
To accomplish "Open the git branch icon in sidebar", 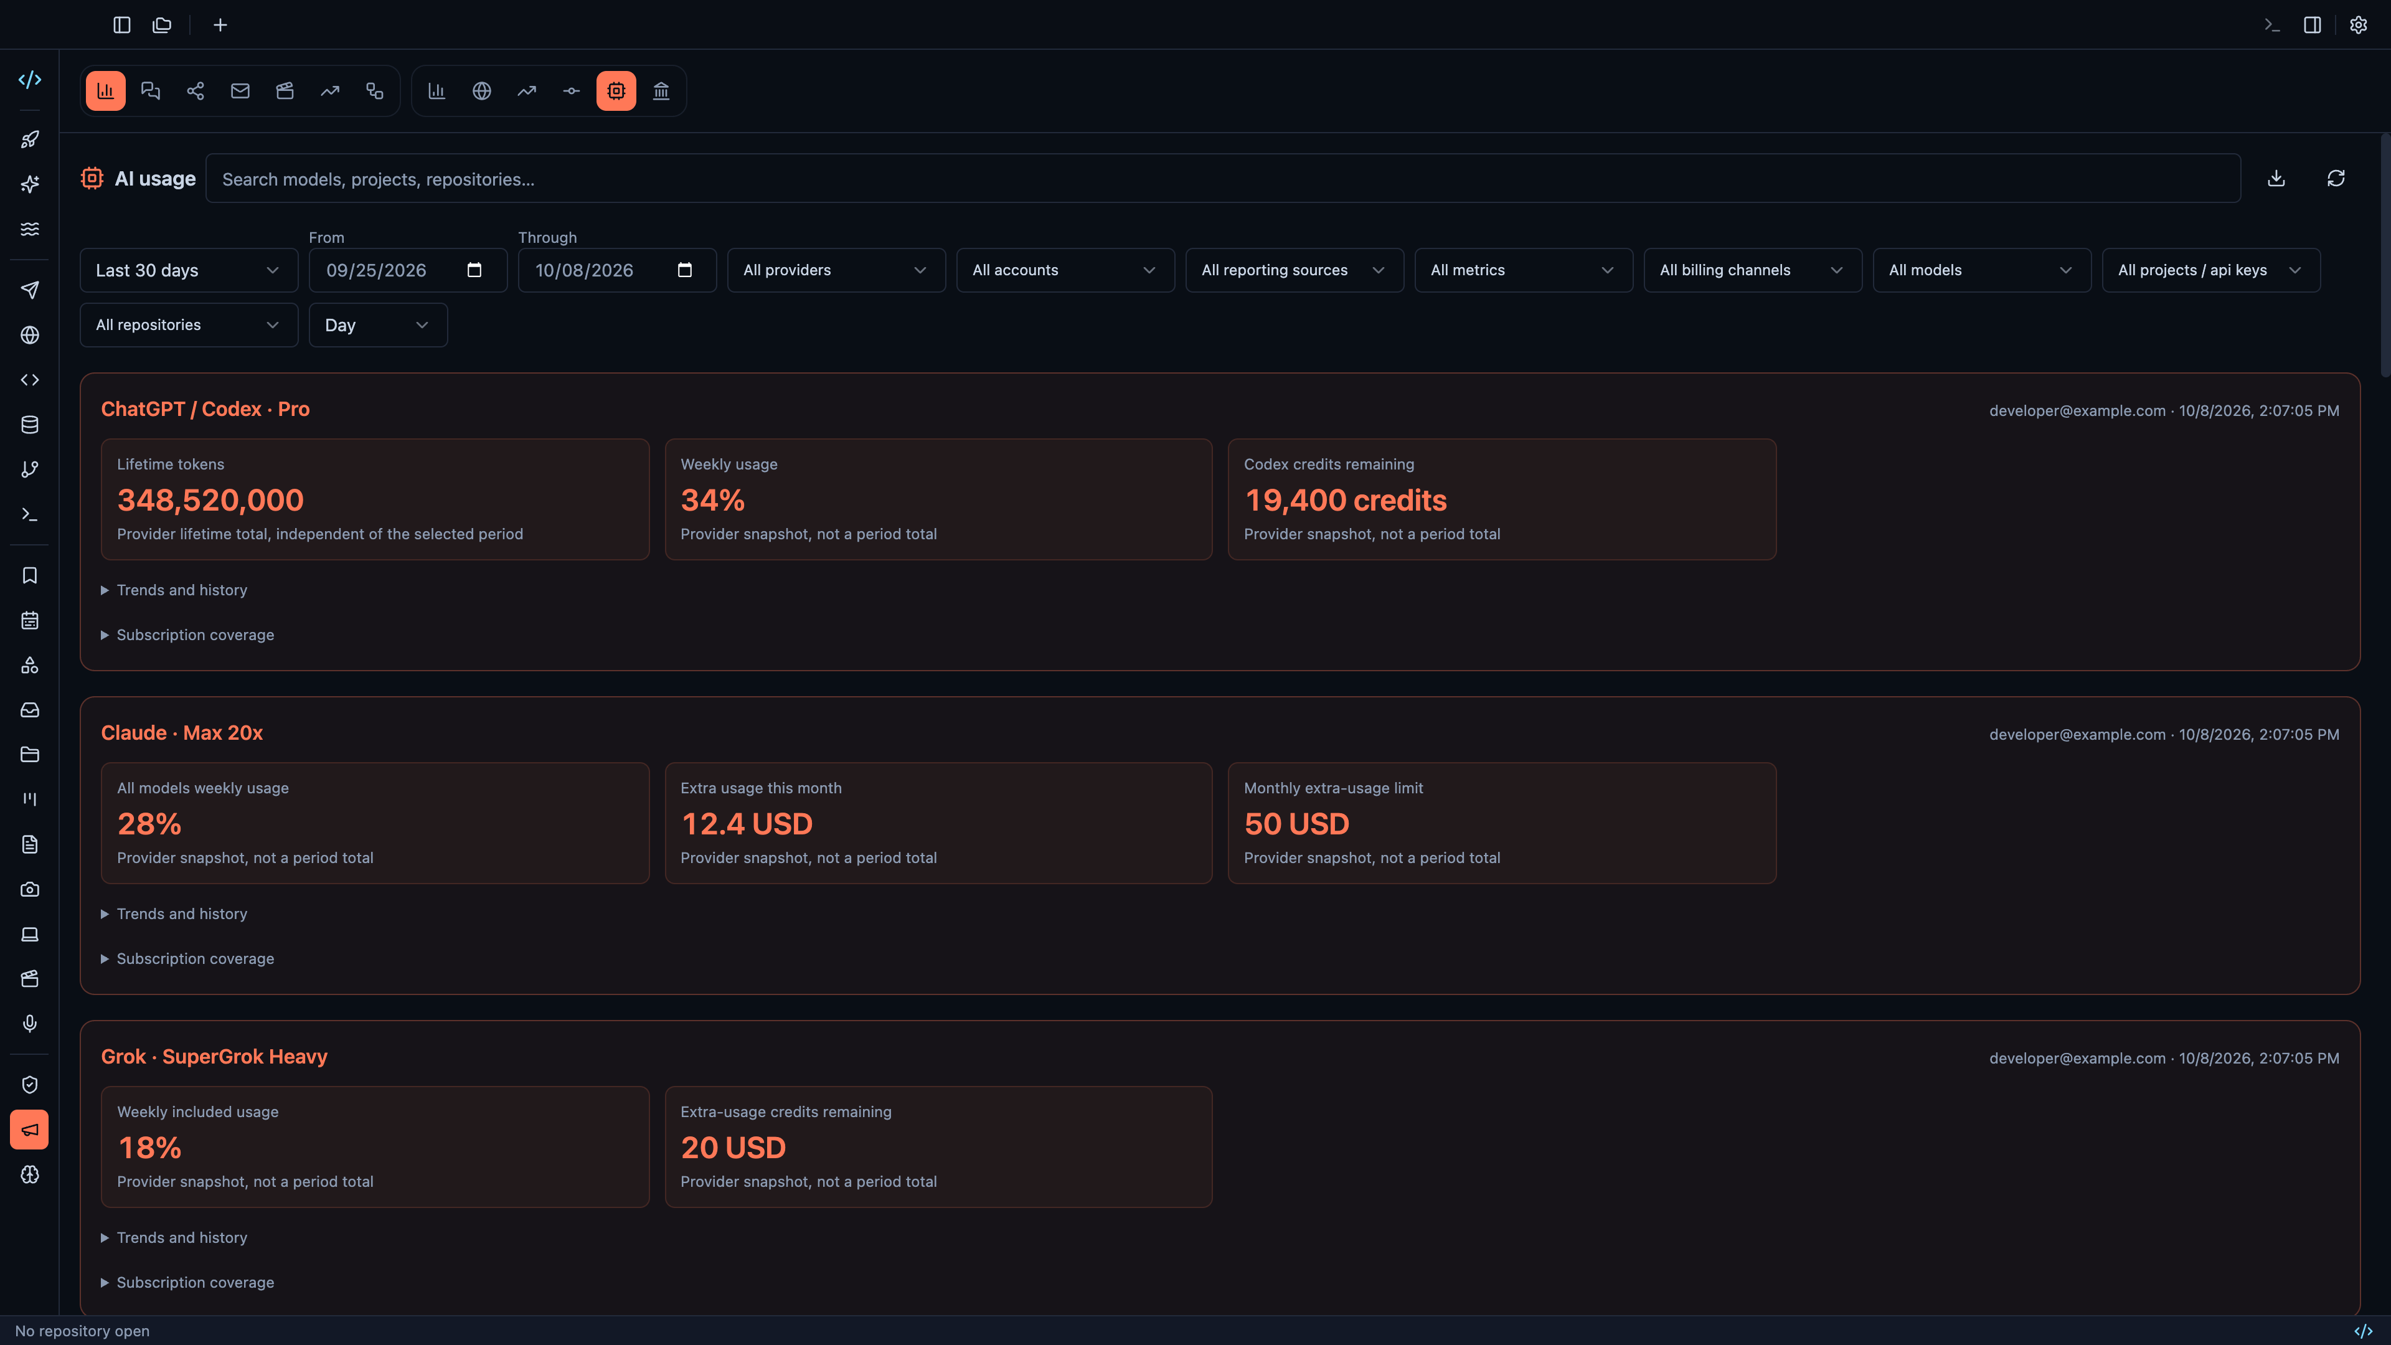I will (30, 470).
